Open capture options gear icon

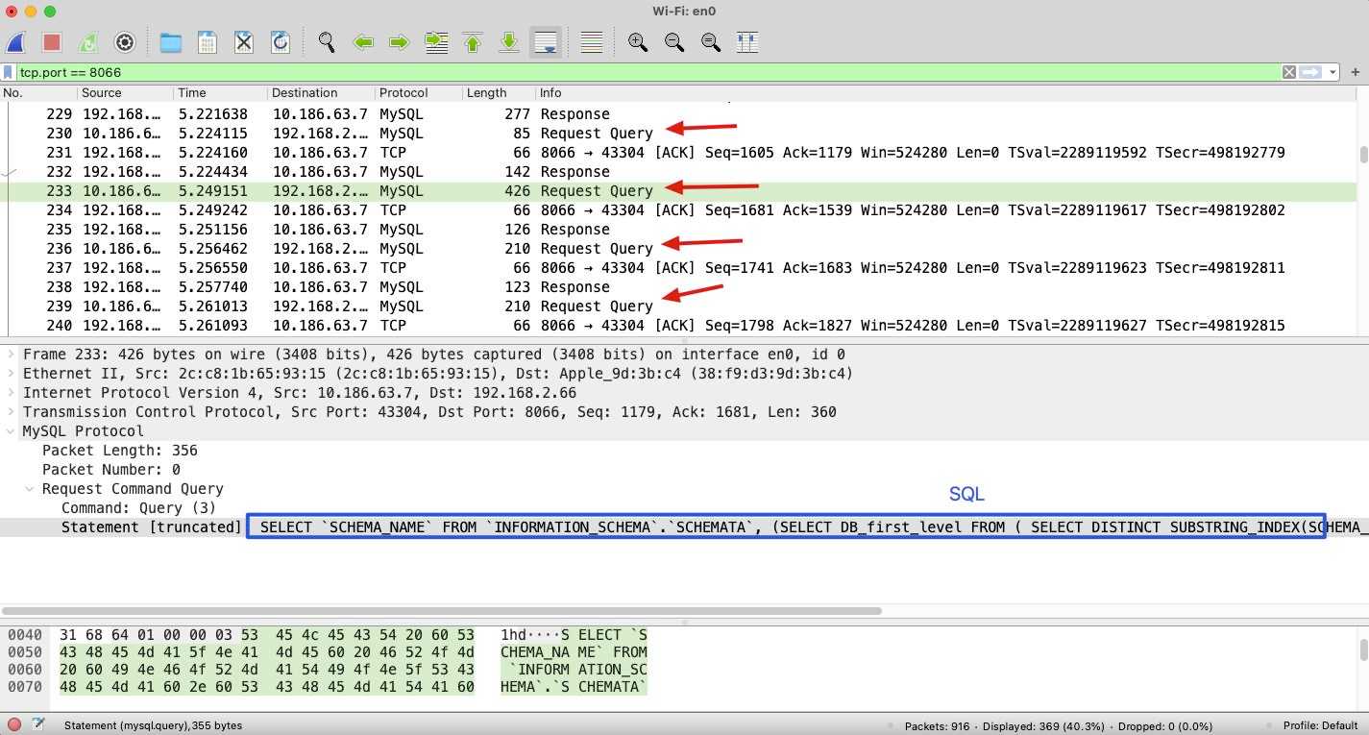coord(124,42)
